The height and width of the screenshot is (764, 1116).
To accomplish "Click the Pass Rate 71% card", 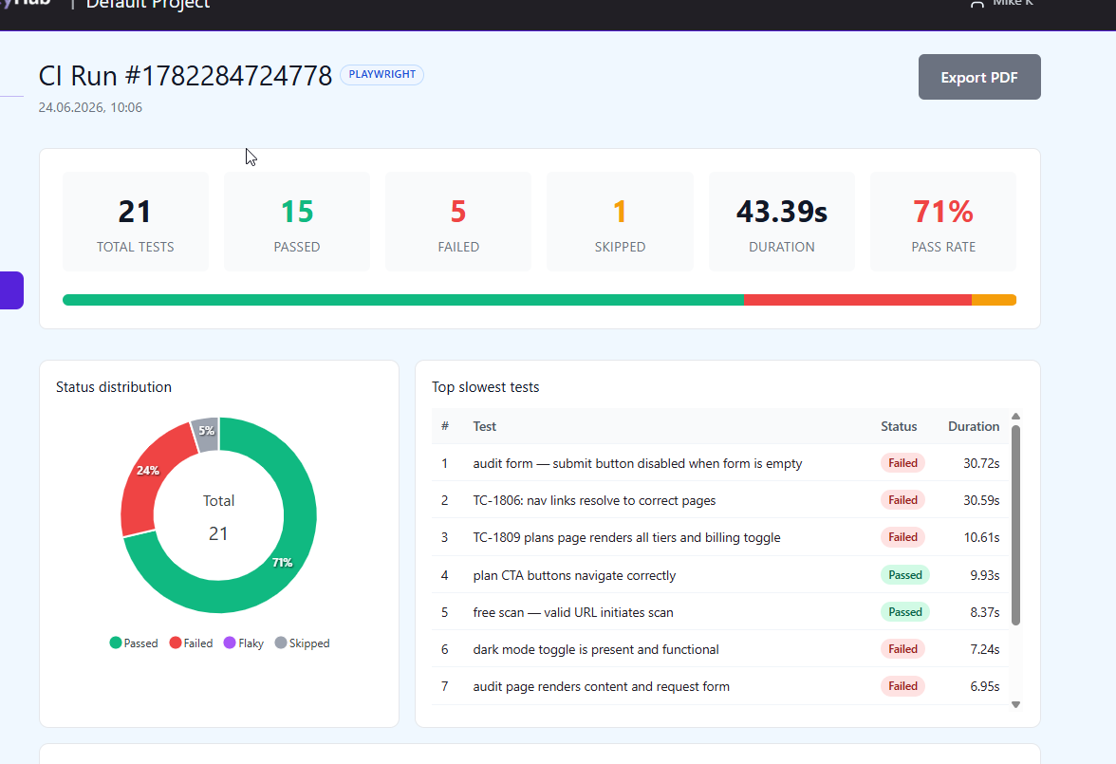I will (943, 221).
